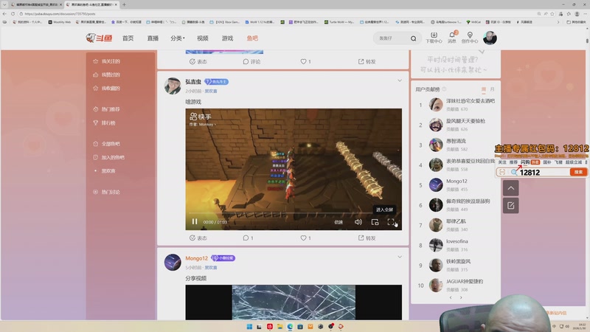The height and width of the screenshot is (332, 590).
Task: Like 弘吉虫's post with the heart
Action: click(305, 238)
